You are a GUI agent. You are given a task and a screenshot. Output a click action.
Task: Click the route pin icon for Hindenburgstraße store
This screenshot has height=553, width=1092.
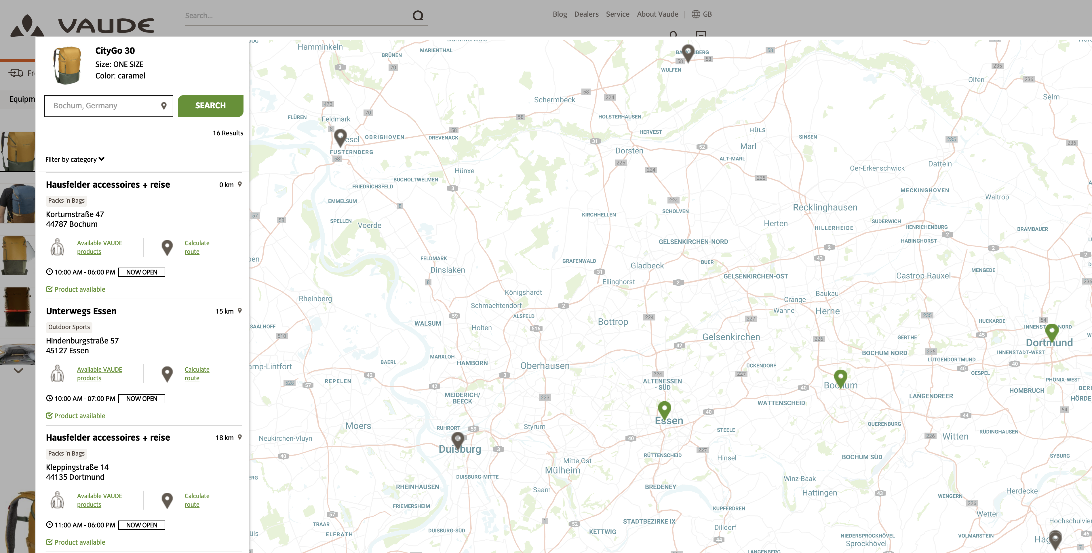[167, 374]
